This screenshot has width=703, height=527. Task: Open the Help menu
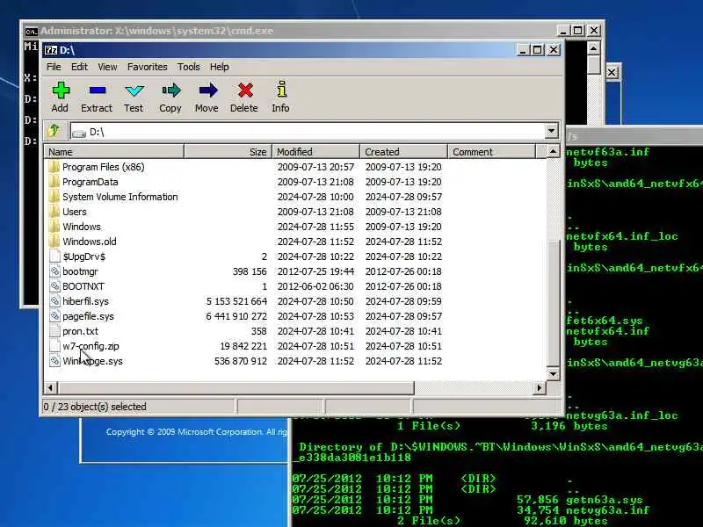click(x=219, y=67)
